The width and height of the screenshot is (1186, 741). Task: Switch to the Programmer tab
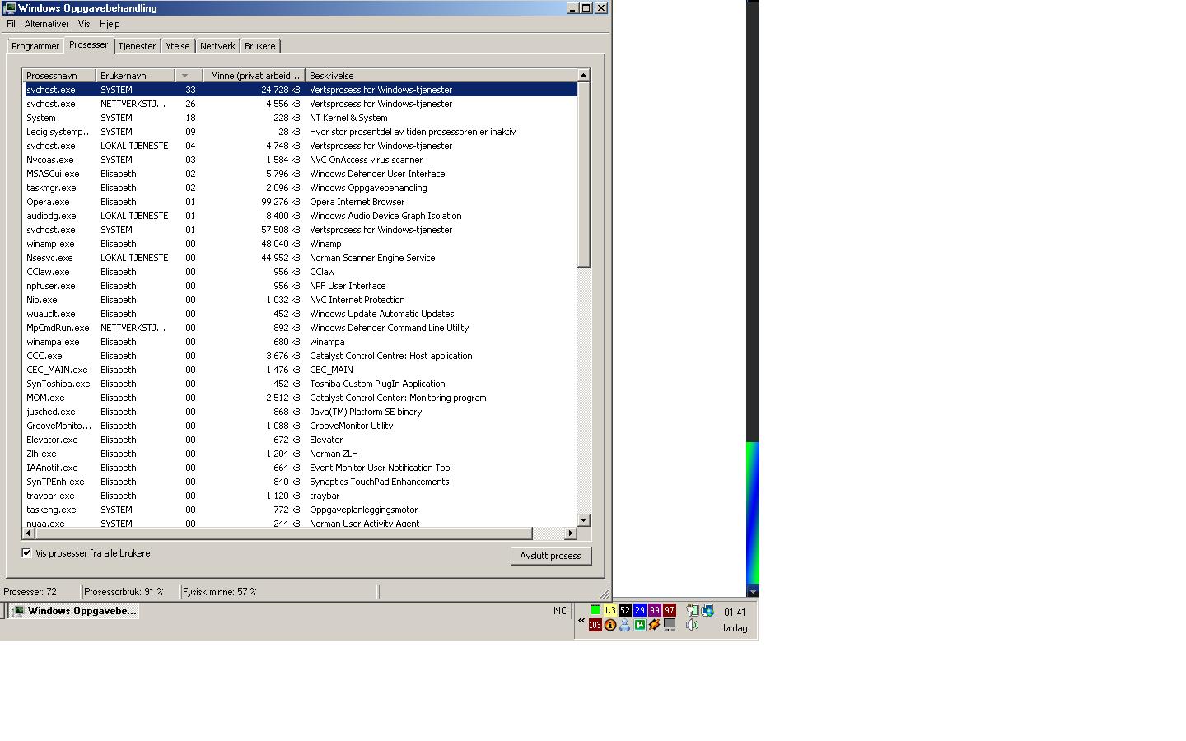coord(35,46)
